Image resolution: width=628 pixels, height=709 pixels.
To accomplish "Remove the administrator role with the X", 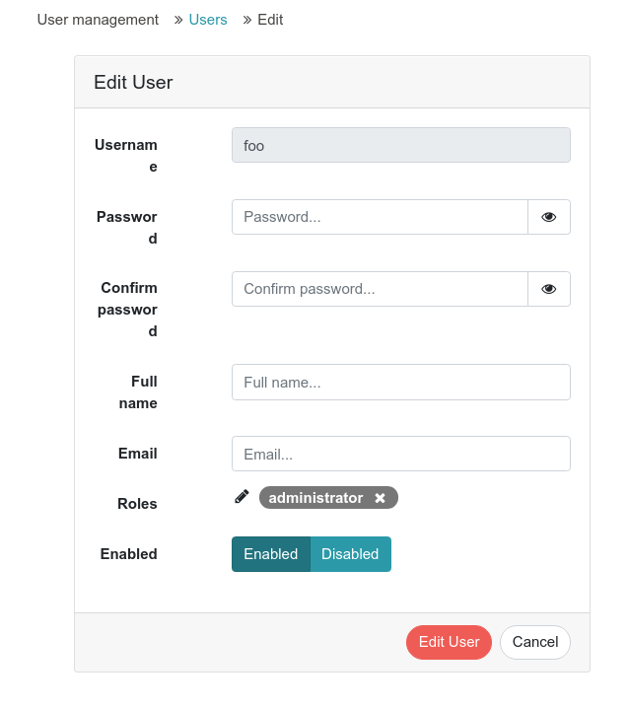I will pos(380,498).
